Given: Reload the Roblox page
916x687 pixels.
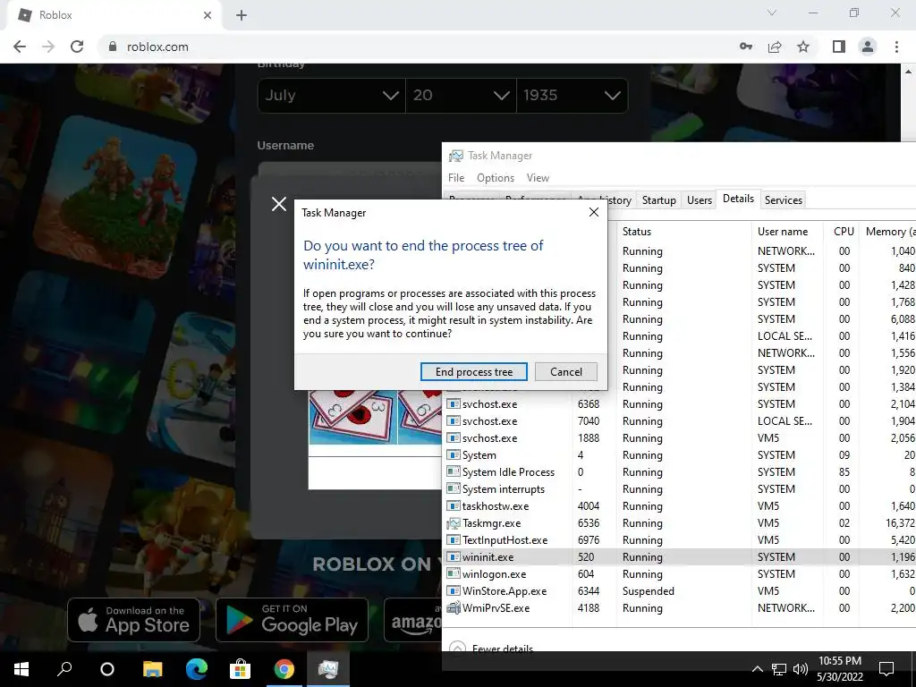Looking at the screenshot, I should coord(77,47).
